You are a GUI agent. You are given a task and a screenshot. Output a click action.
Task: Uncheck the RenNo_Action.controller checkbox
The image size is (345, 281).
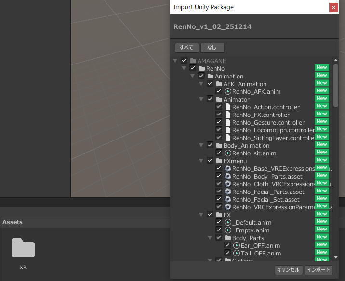pyautogui.click(x=219, y=107)
